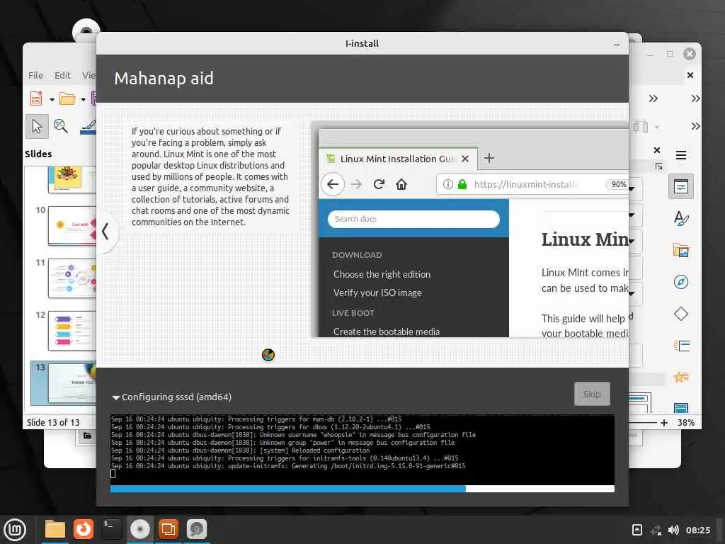Click the 38% zoom level text
Image resolution: width=725 pixels, height=544 pixels.
point(686,422)
